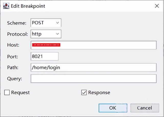
Task: Focus the Host input field
Action: [94, 45]
